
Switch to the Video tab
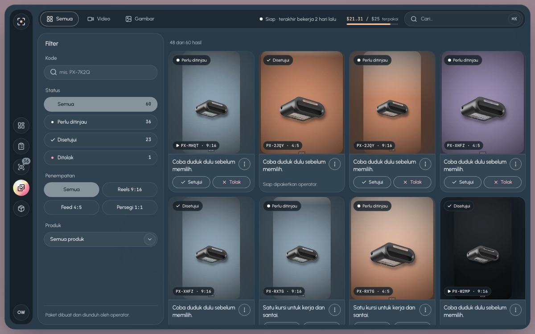(x=99, y=19)
